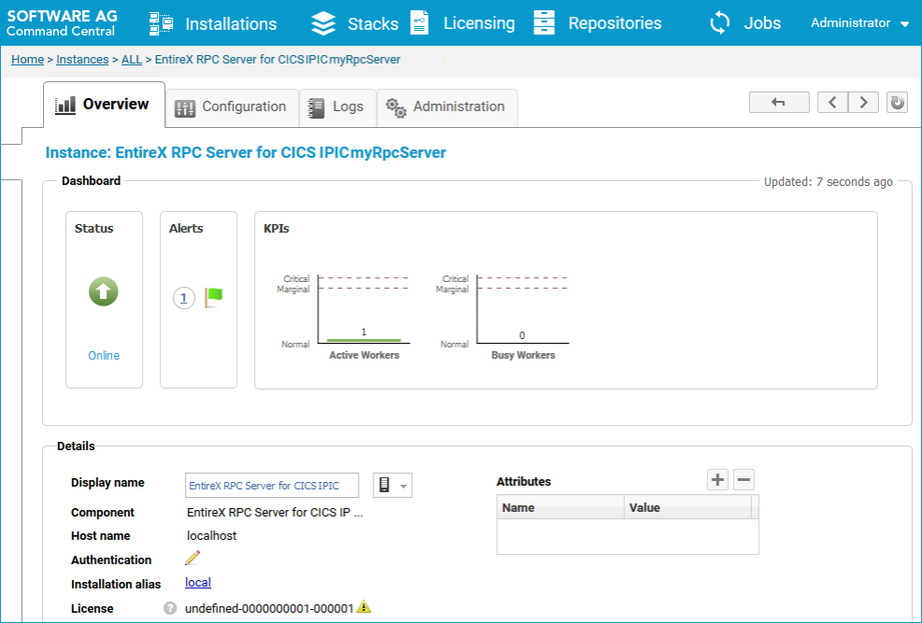
Task: Go to previous instance with left chevron
Action: [x=832, y=102]
